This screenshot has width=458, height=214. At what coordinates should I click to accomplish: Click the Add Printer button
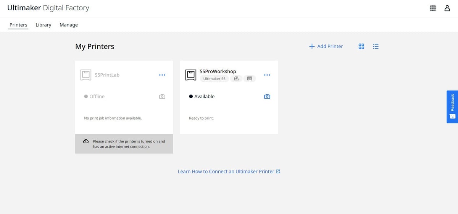point(326,46)
